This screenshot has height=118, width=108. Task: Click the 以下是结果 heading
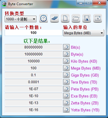37,41
